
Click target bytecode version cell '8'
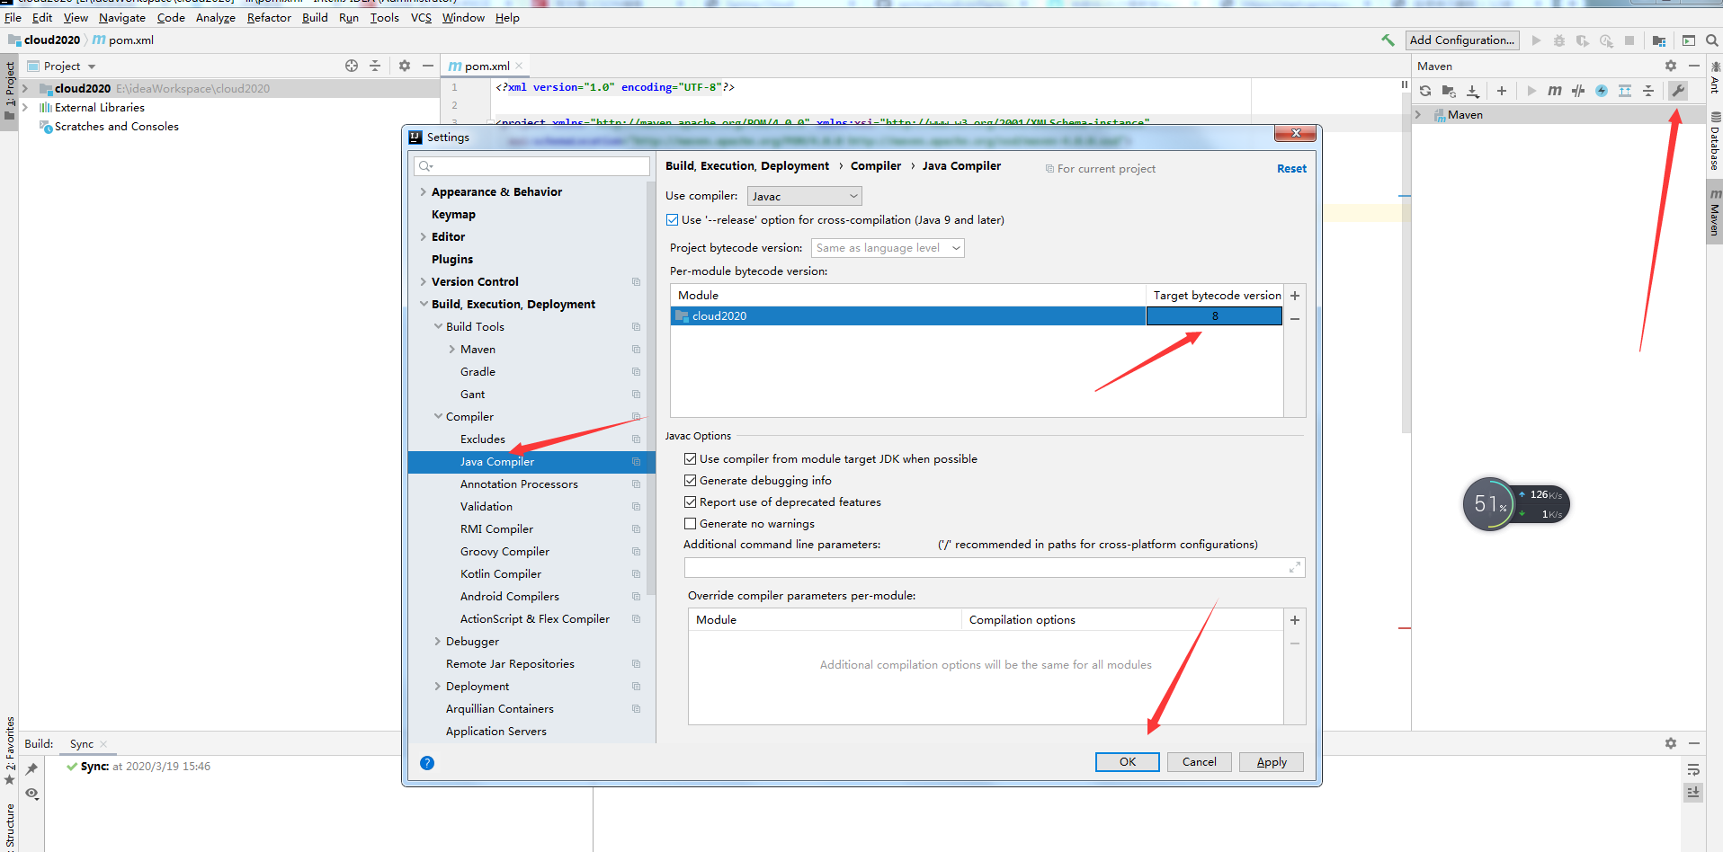point(1214,316)
